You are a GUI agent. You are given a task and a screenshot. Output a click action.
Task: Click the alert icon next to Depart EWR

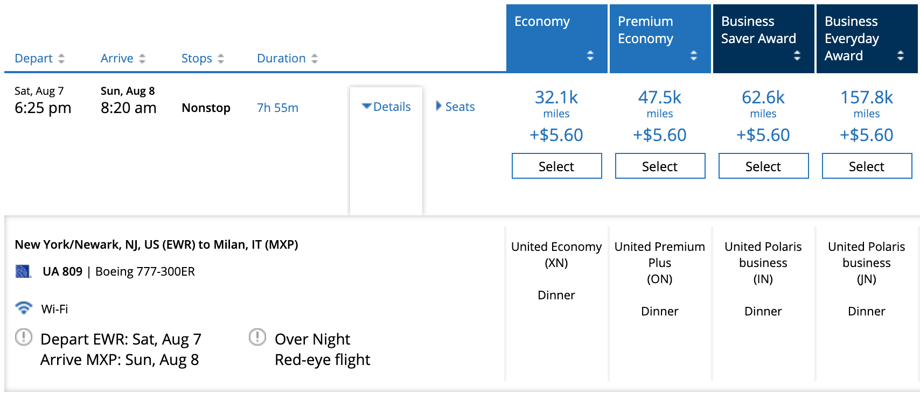pyautogui.click(x=23, y=338)
